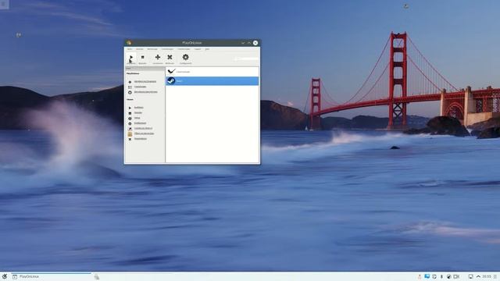This screenshot has height=281, width=500.
Task: Click PlayOnLinux task entry in taskbar
Action: point(51,276)
